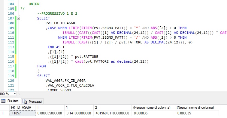Select result cell 0.141000000000
The image size is (227, 118).
(x=79, y=113)
